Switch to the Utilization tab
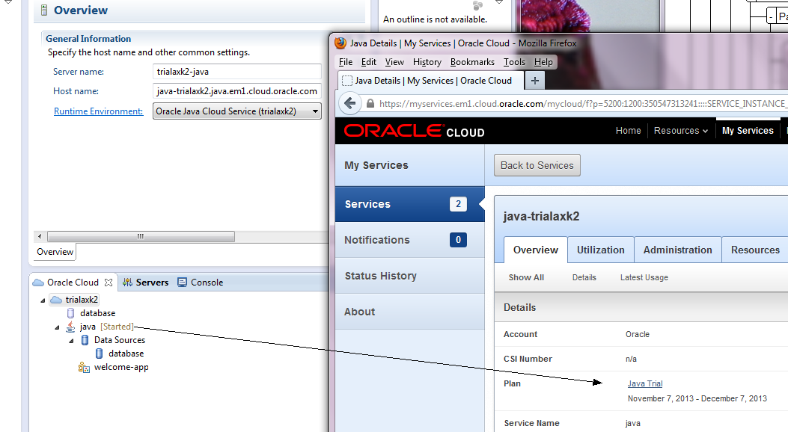788x432 pixels. tap(601, 250)
